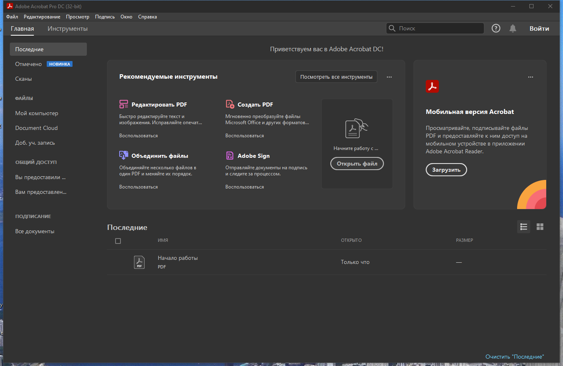This screenshot has width=563, height=366.
Task: Select Document Cloud in the sidebar
Action: pyautogui.click(x=36, y=128)
